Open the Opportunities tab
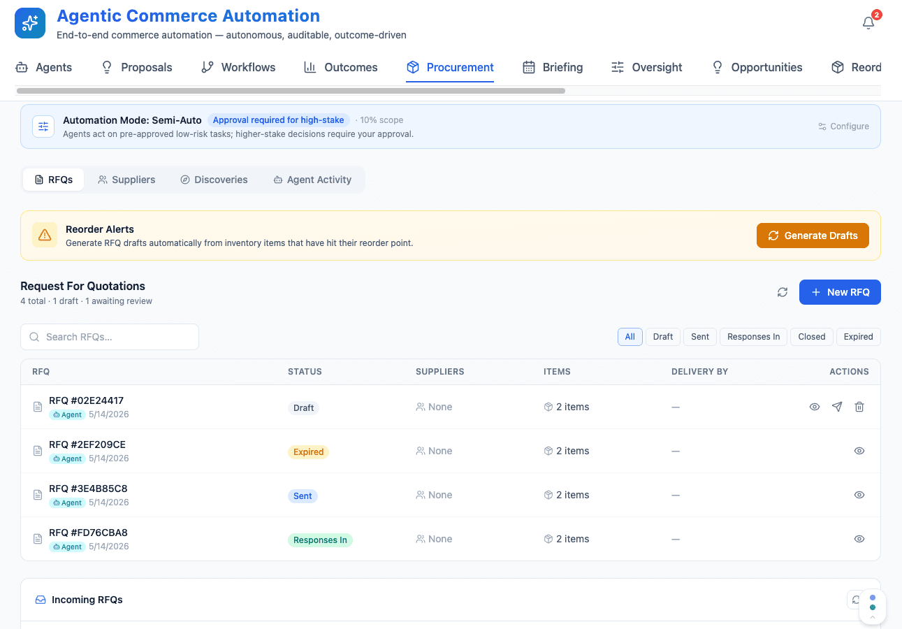 click(x=757, y=67)
